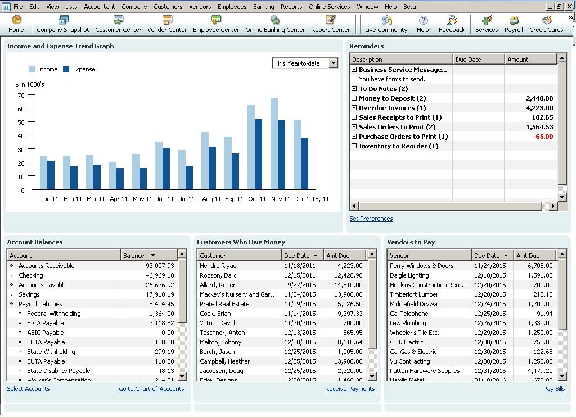This screenshot has width=576, height=418.
Task: Collapse the Business Service Messages group
Action: point(354,70)
